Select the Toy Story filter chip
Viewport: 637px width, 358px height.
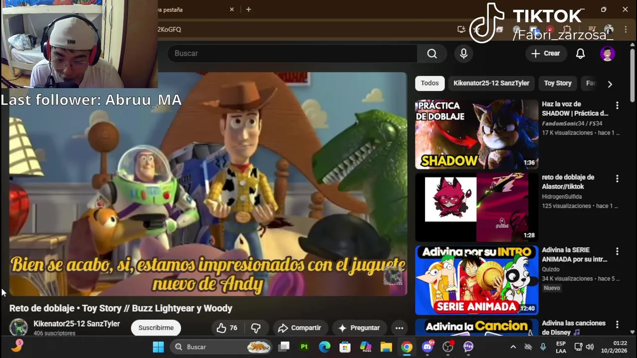[557, 83]
